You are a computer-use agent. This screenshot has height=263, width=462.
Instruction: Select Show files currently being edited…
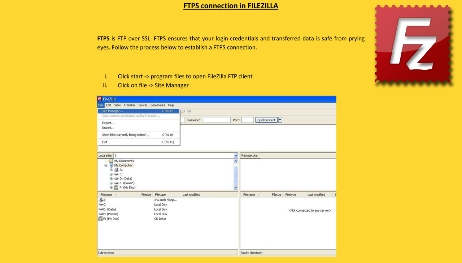(x=138, y=135)
